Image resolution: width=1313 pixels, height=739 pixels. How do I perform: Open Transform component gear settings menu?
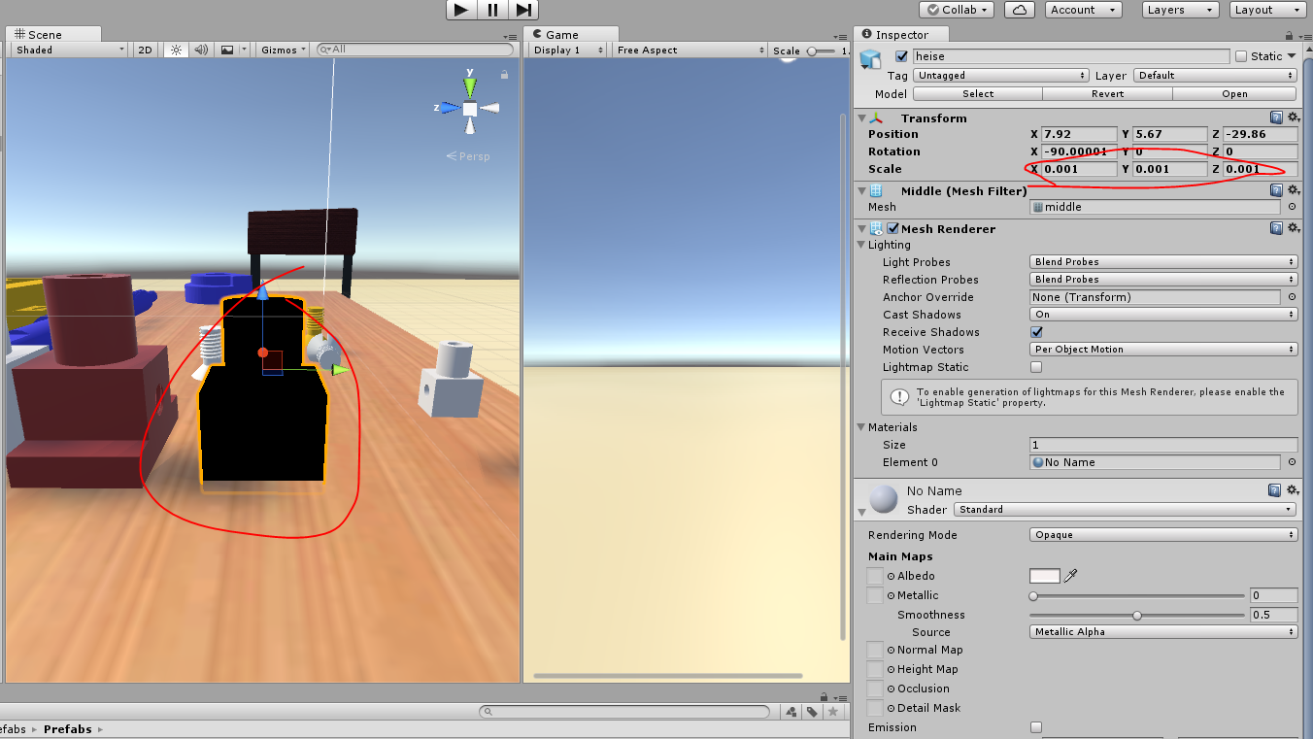1293,118
